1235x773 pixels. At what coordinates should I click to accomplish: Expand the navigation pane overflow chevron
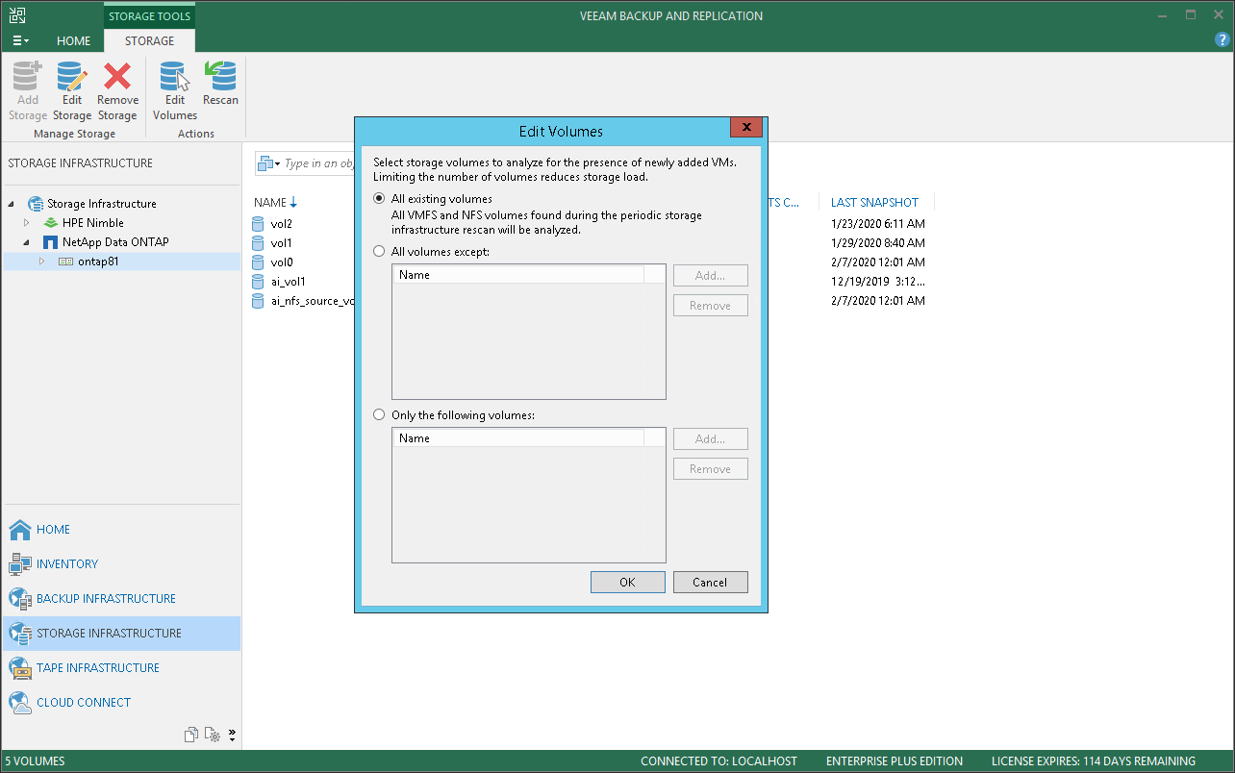(232, 736)
